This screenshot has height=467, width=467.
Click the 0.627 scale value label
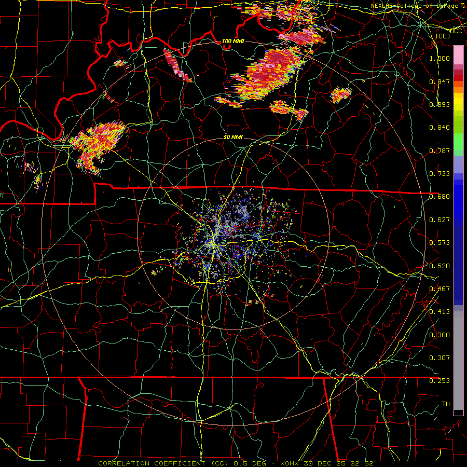(439, 220)
